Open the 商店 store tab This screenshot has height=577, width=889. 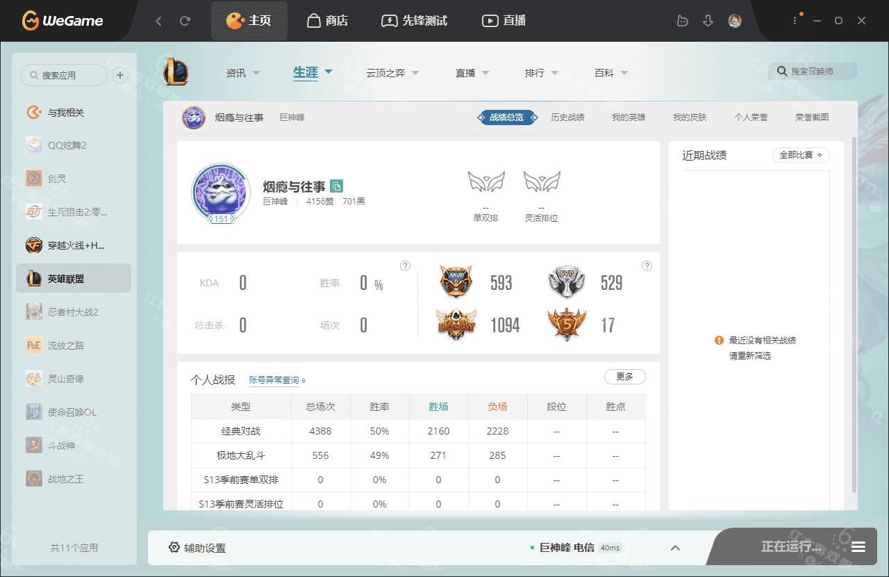coord(328,21)
